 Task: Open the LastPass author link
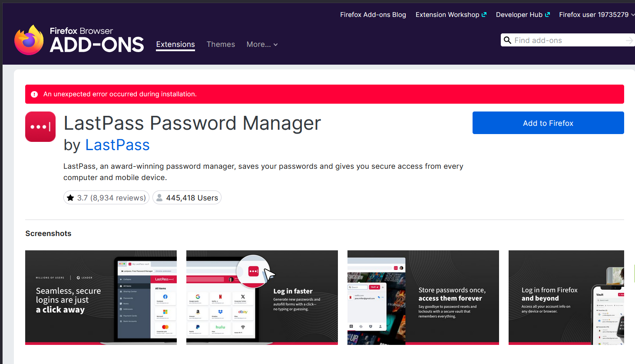click(x=117, y=145)
